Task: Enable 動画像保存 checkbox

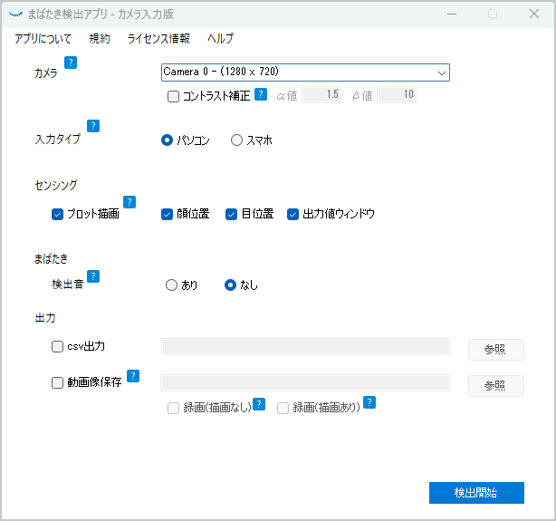Action: point(57,382)
